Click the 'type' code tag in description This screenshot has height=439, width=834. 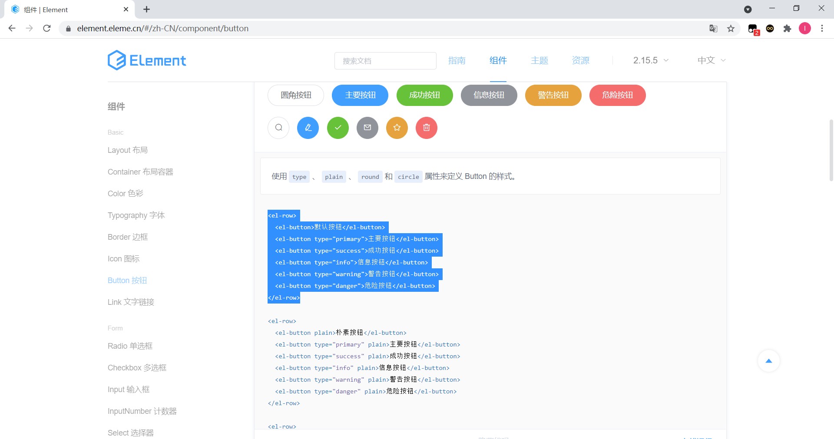click(299, 177)
